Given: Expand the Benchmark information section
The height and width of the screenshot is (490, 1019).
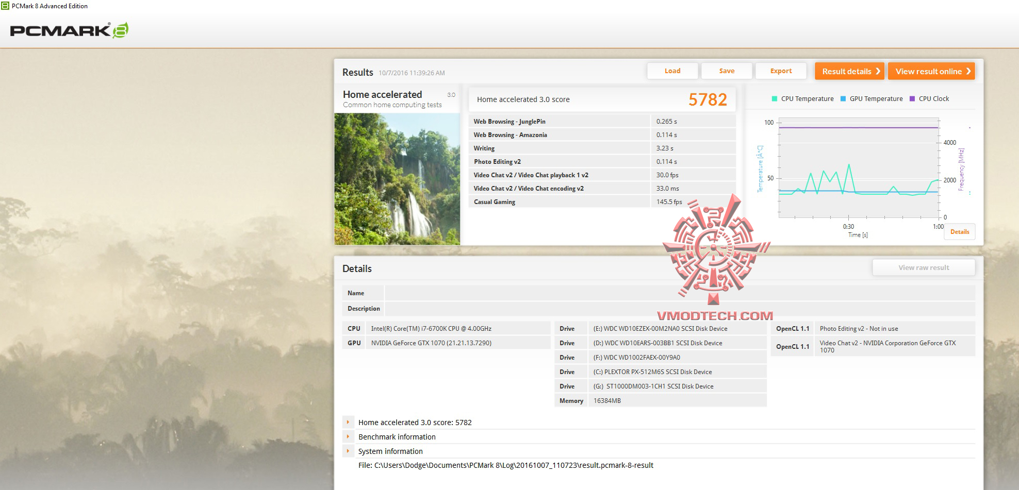Looking at the screenshot, I should [348, 437].
